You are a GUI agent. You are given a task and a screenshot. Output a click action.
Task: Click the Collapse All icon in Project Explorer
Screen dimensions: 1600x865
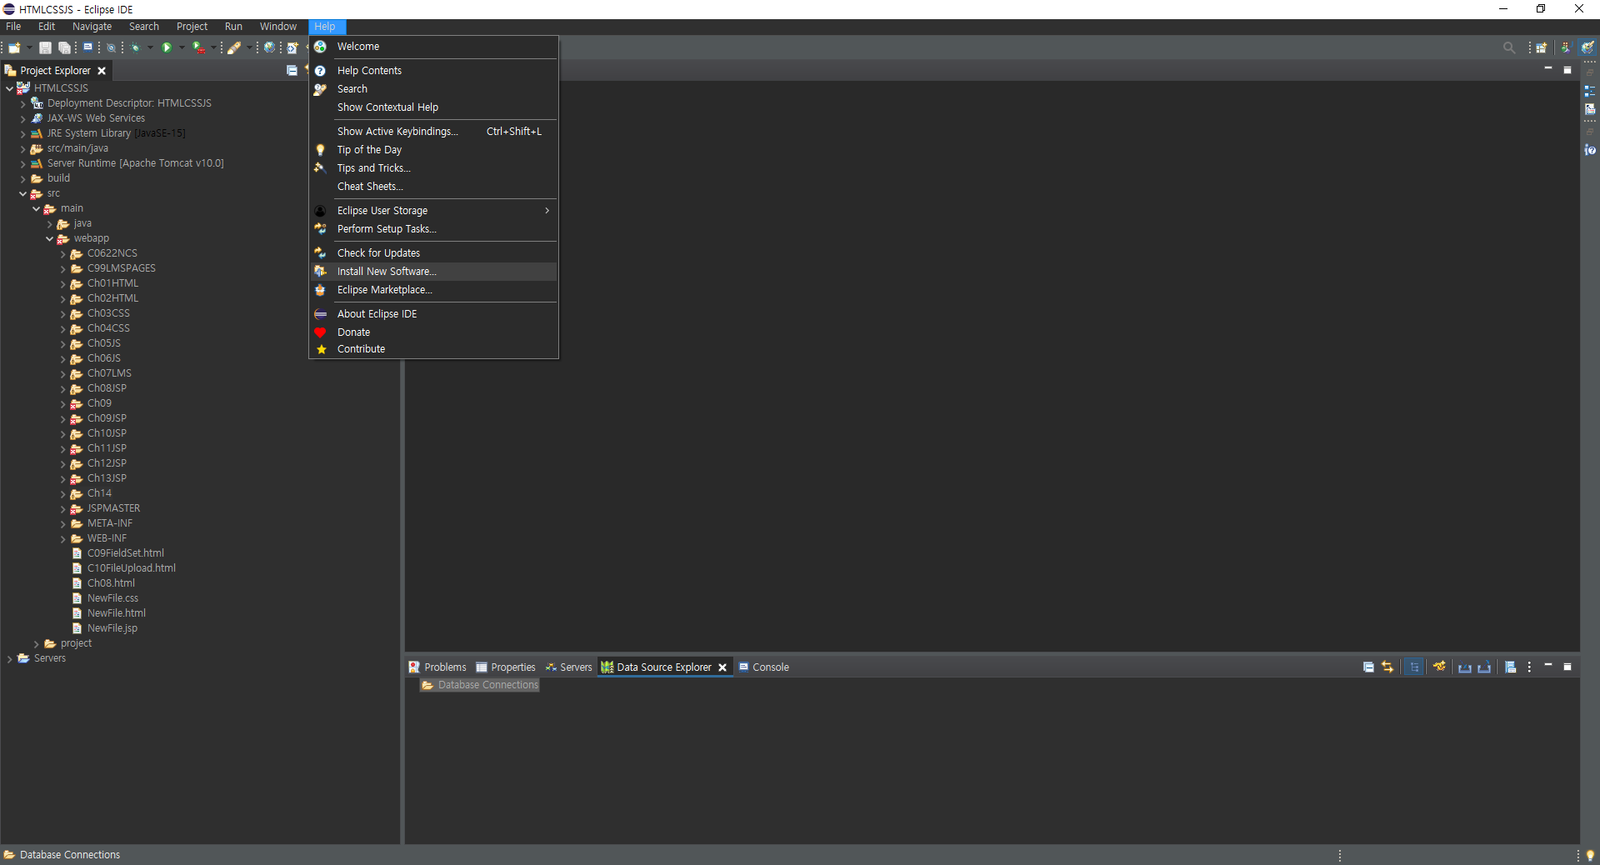(292, 70)
